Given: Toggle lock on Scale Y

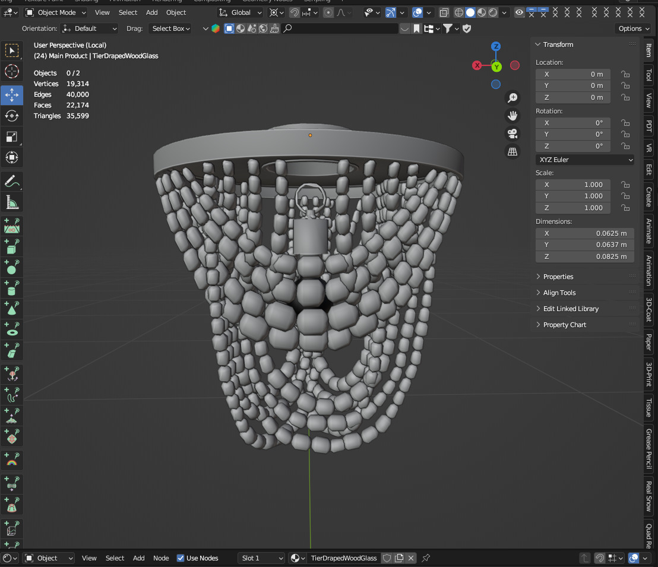Looking at the screenshot, I should pyautogui.click(x=625, y=196).
